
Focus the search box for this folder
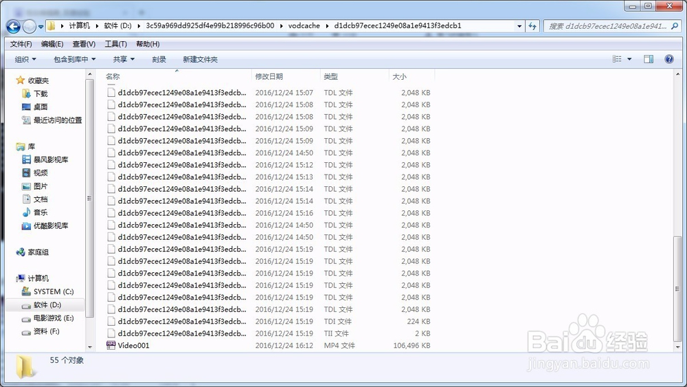pyautogui.click(x=607, y=26)
